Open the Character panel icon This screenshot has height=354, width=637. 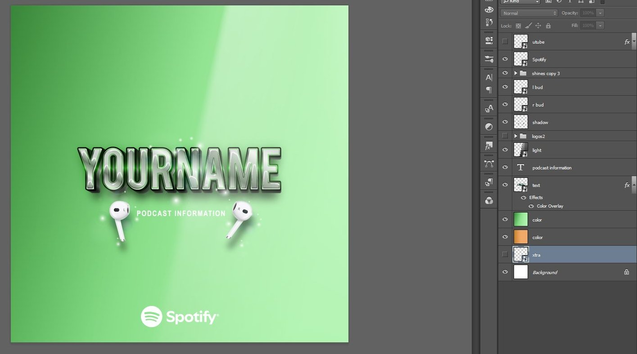point(489,77)
